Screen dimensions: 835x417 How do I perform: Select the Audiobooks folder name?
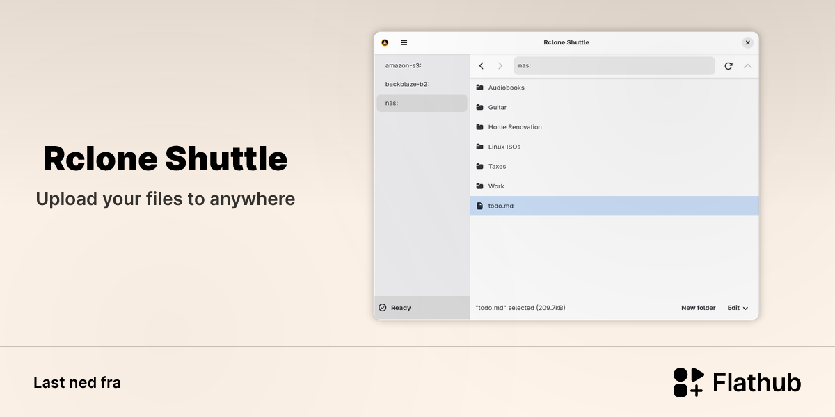pos(507,88)
